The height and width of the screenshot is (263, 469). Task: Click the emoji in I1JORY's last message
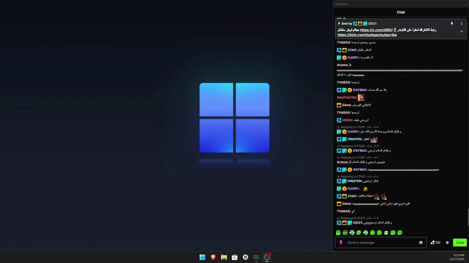(x=365, y=189)
